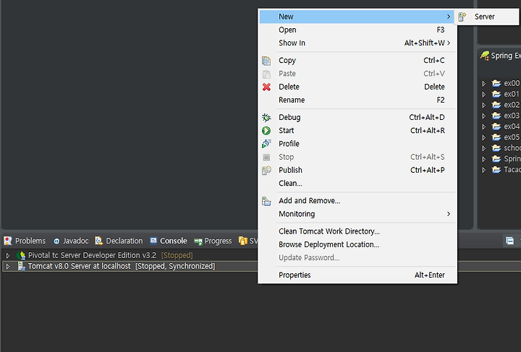The height and width of the screenshot is (352, 521).
Task: Click the Add and Remove icon
Action: (266, 201)
